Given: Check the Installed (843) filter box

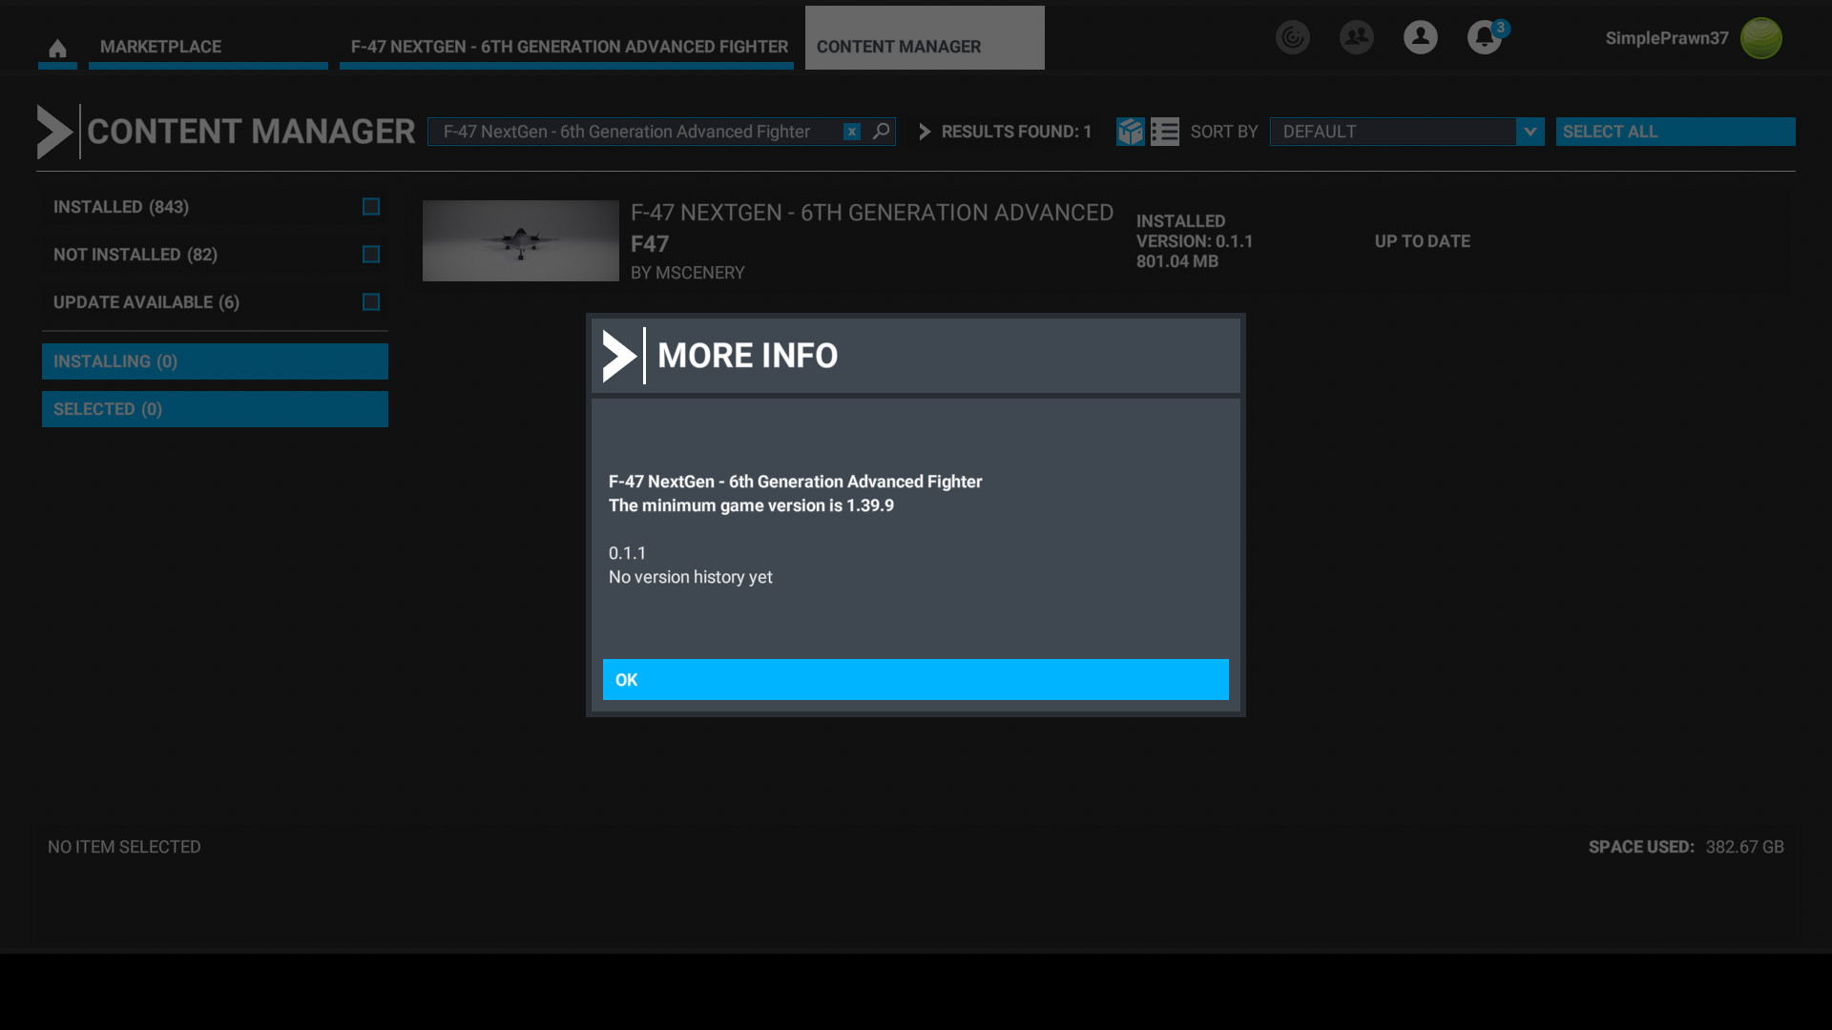Looking at the screenshot, I should coord(371,207).
